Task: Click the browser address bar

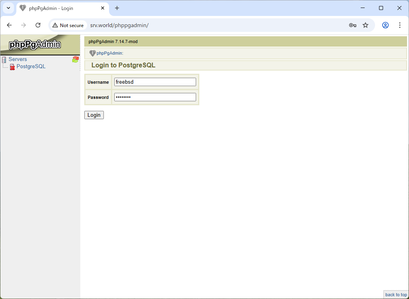Action: click(160, 25)
